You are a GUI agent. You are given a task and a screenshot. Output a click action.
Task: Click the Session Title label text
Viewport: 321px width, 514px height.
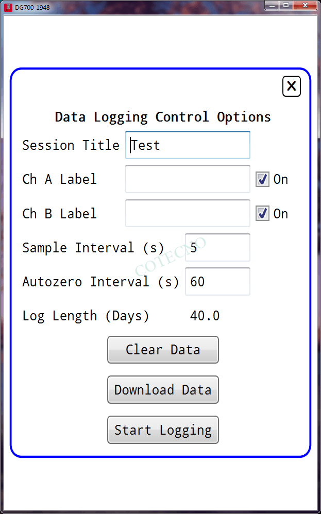click(x=71, y=145)
